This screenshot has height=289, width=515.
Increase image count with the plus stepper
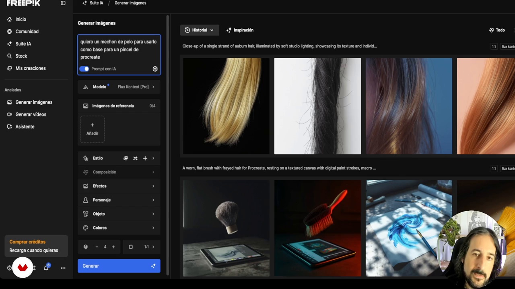coord(113,247)
